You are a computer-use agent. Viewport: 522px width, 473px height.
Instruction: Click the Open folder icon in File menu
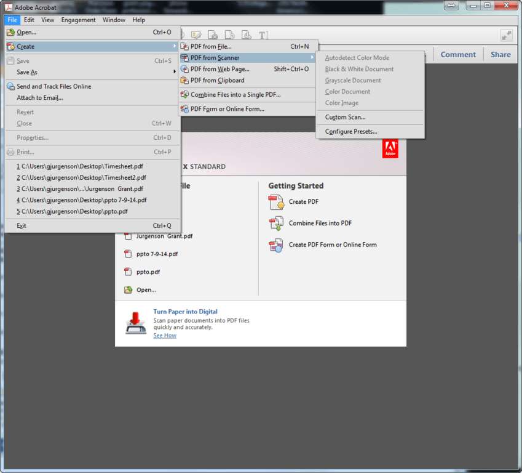pos(11,32)
